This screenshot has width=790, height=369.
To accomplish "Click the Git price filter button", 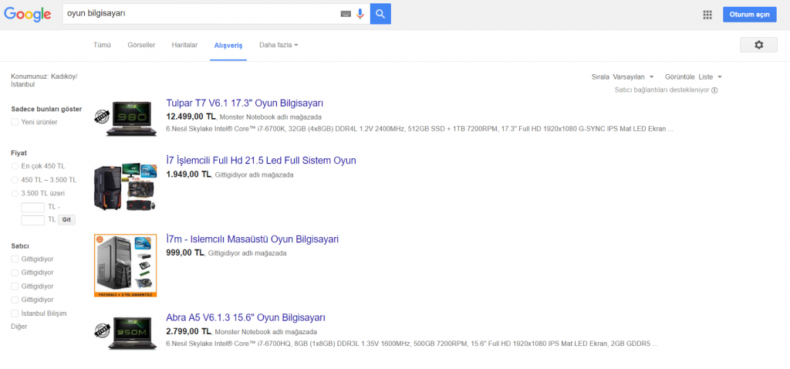I will pyautogui.click(x=66, y=220).
